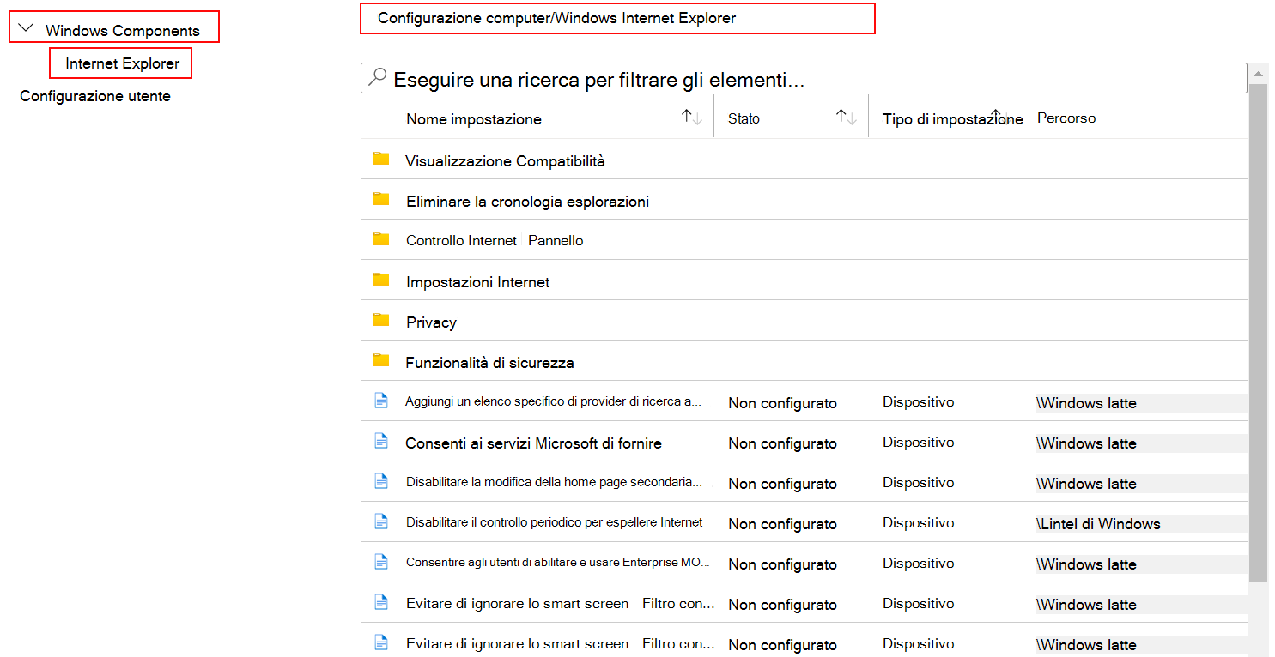Click Dispositivo in Disabilitare la modifica row
The height and width of the screenshot is (657, 1275).
coord(918,482)
